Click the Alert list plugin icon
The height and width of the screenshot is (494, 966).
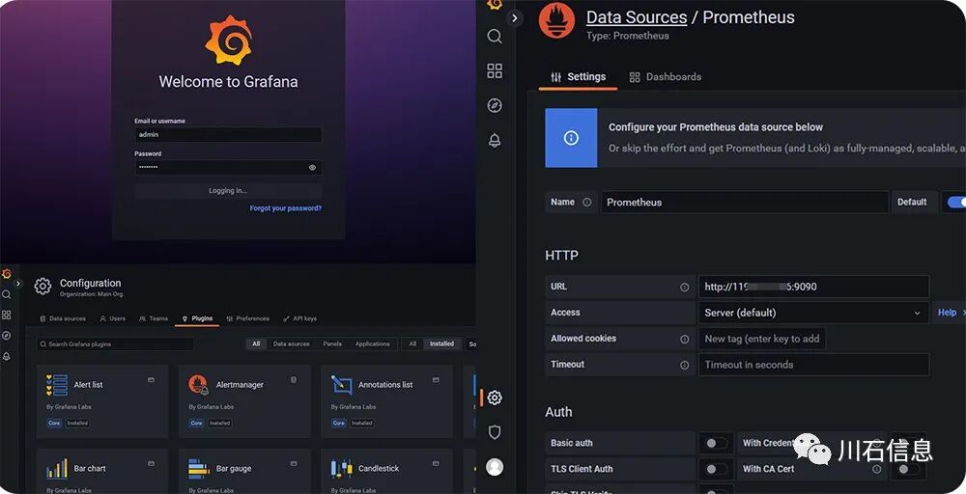57,385
